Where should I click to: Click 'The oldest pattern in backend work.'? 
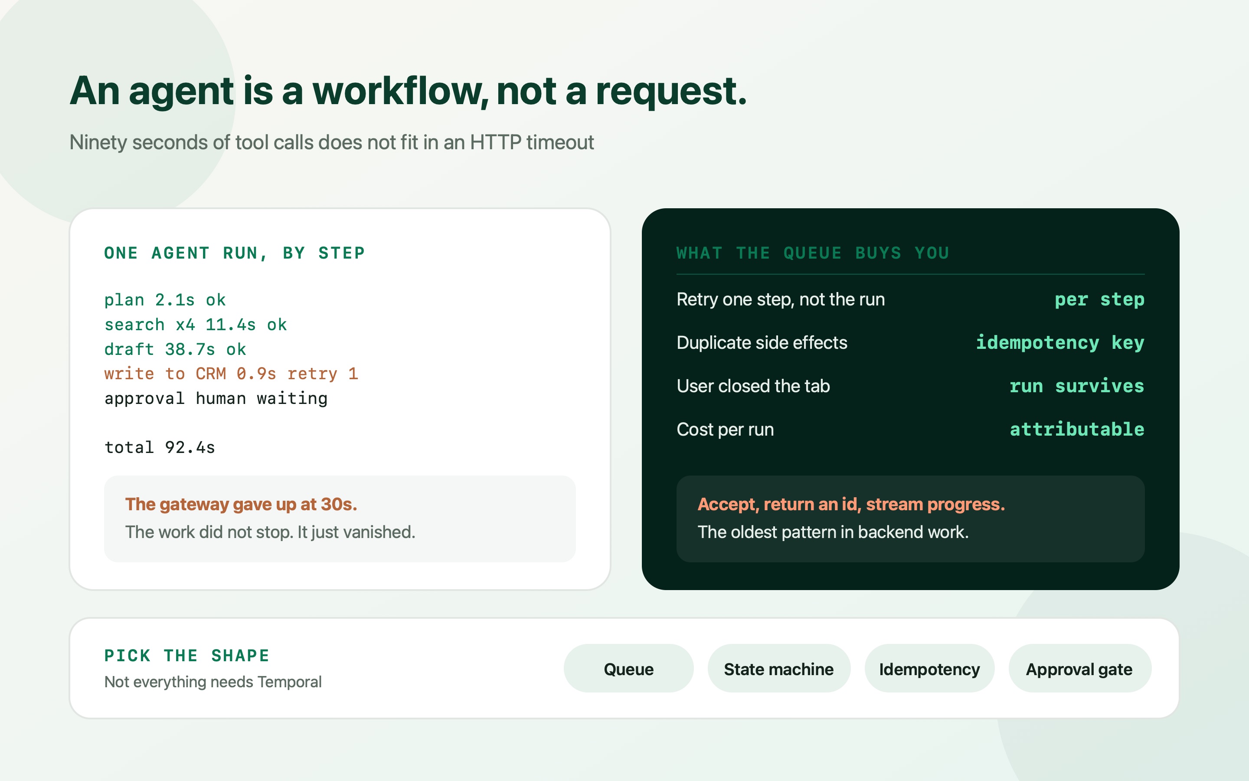pyautogui.click(x=833, y=532)
